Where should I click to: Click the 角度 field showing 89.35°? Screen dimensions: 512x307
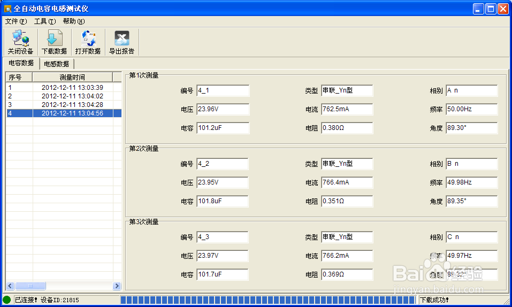[472, 201]
